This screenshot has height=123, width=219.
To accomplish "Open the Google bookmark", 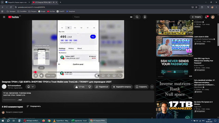I will pos(42,11).
